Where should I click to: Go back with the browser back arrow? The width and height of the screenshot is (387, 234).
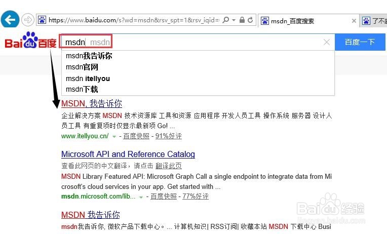pyautogui.click(x=10, y=19)
